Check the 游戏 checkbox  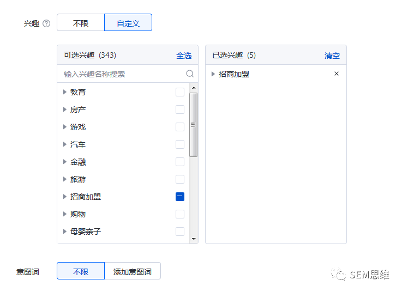[x=180, y=127]
